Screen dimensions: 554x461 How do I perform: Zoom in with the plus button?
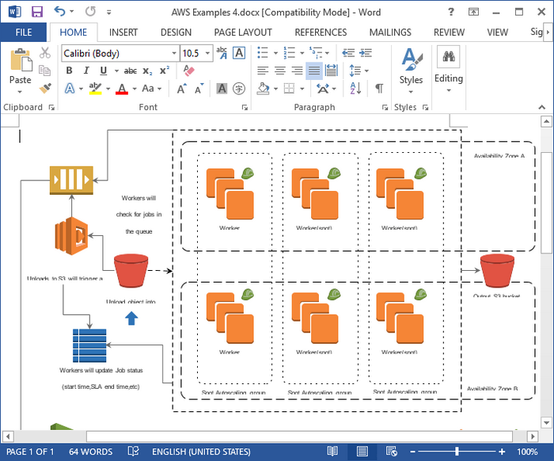[x=502, y=451]
